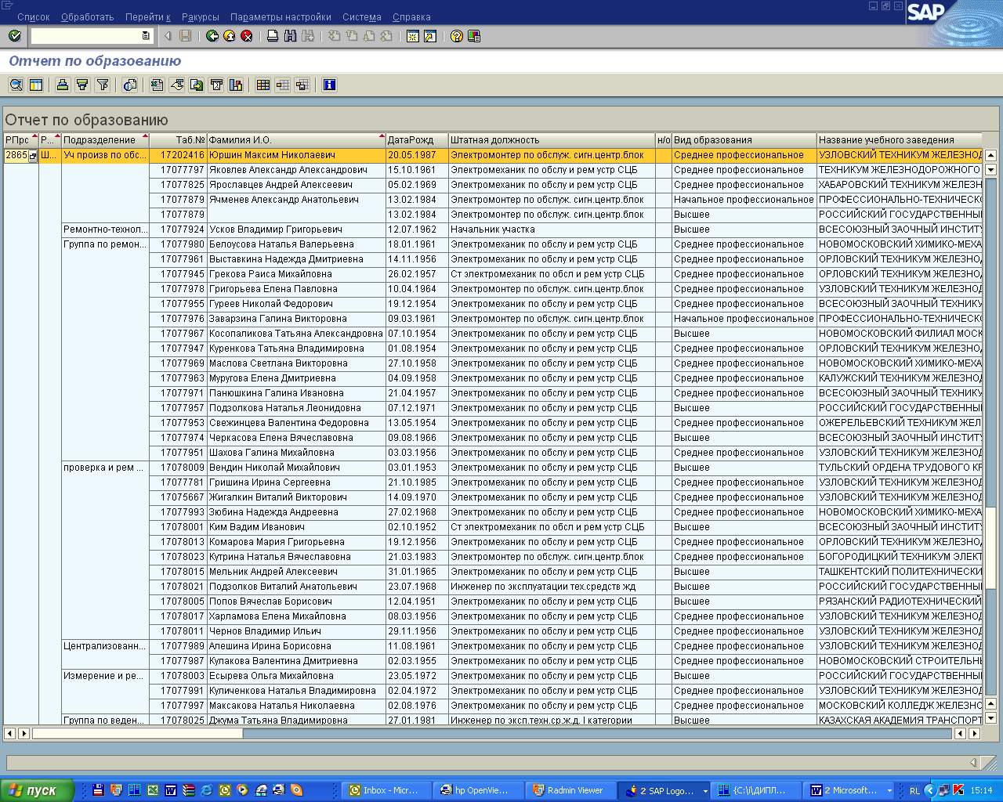Viewport: 1003px width, 802px height.
Task: Send the report to word processing
Action: tap(177, 85)
